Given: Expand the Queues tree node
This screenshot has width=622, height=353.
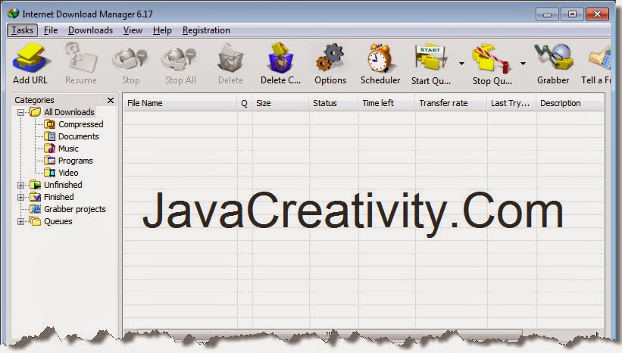Looking at the screenshot, I should 20,221.
